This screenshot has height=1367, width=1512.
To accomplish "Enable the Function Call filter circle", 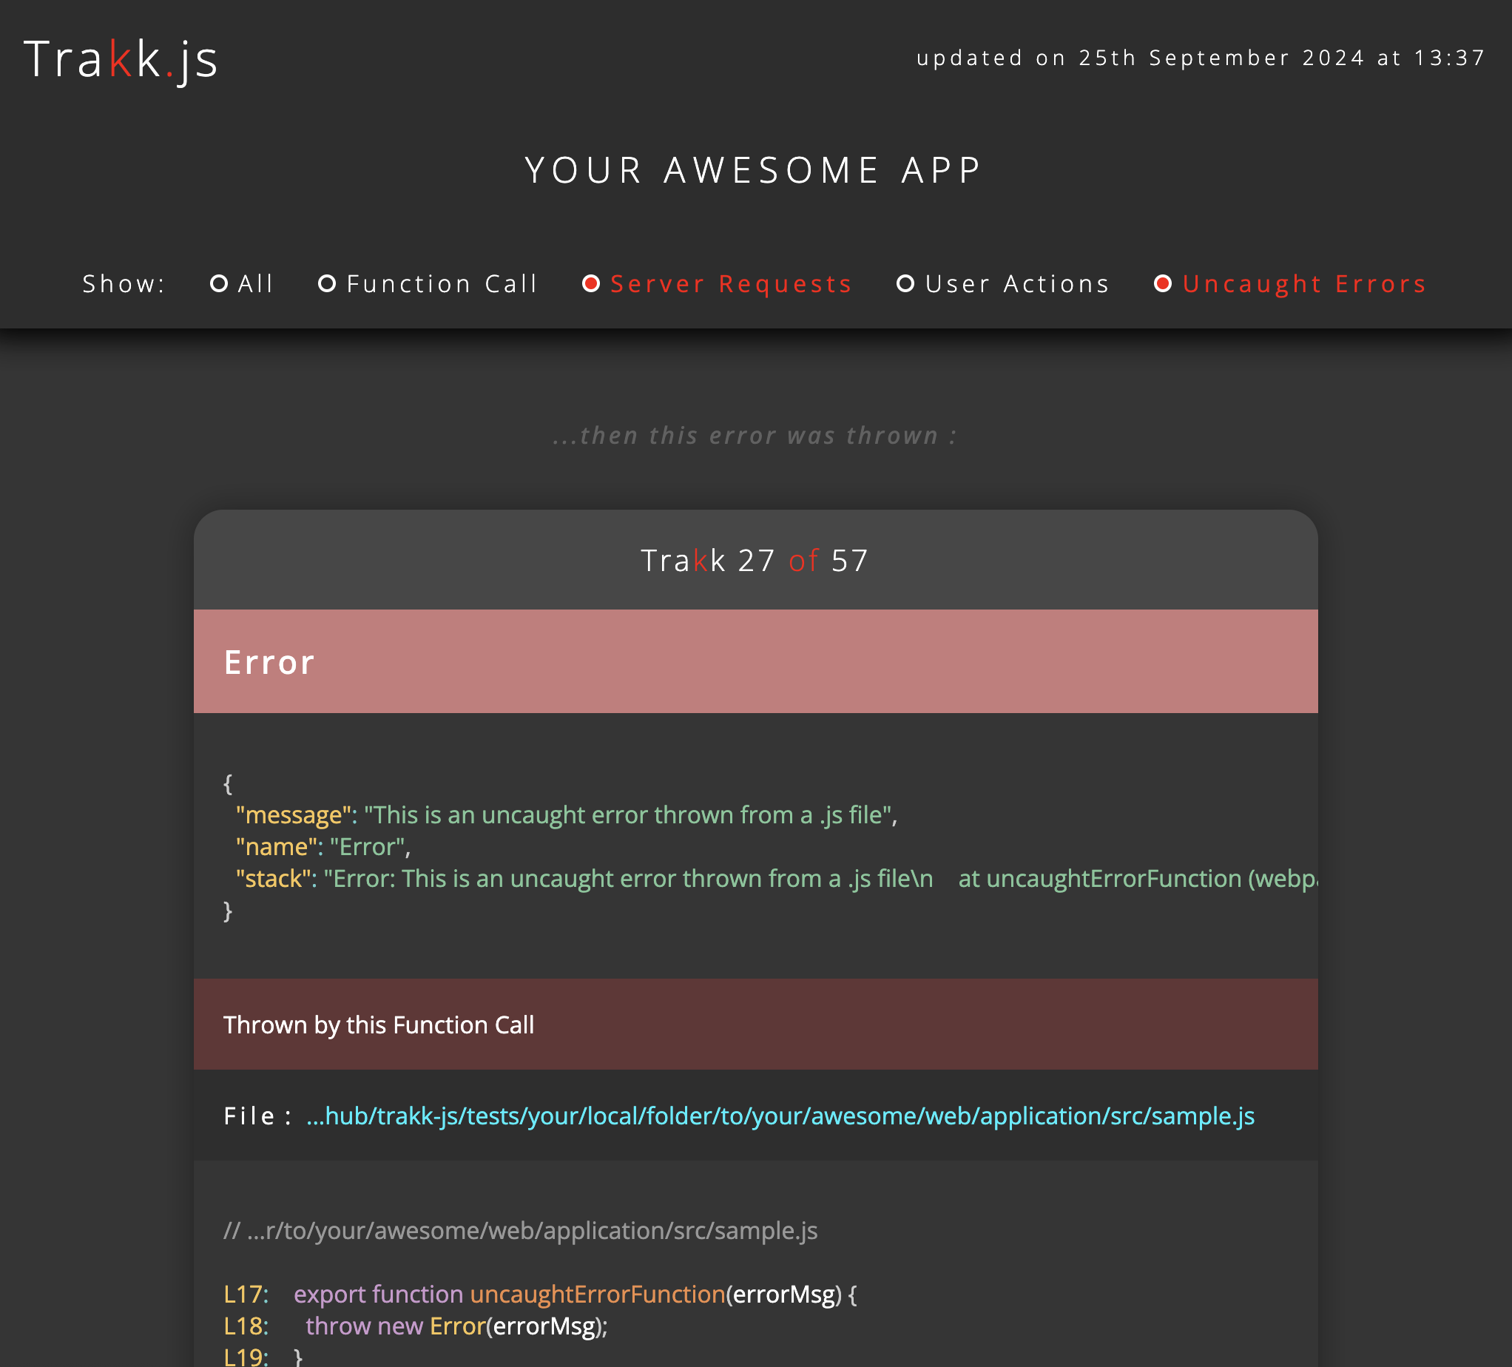I will coord(327,284).
